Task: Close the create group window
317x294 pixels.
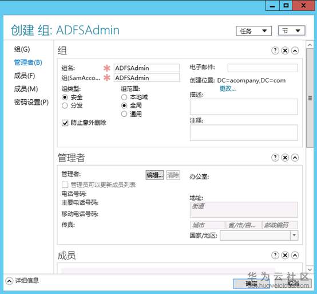Action: 303,6
